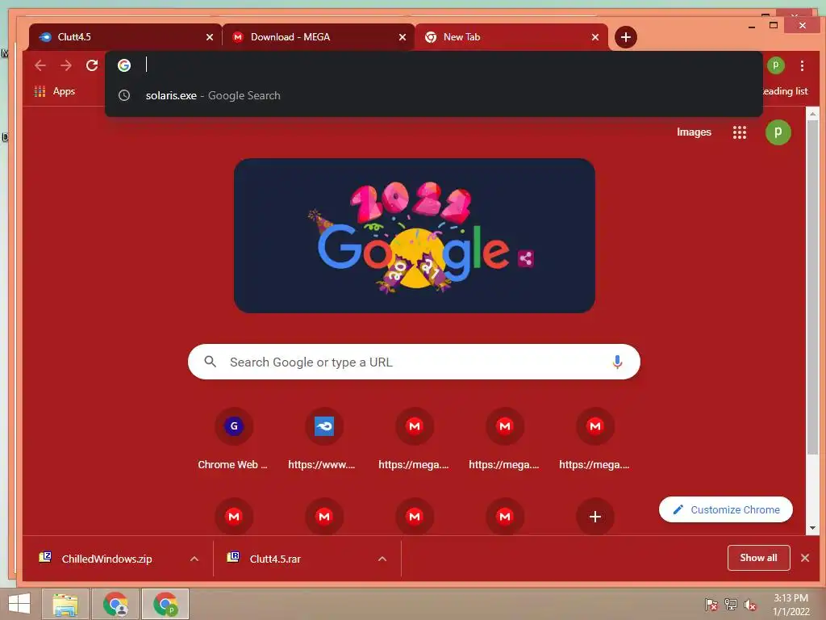This screenshot has height=620, width=826.
Task: Close the Clutt4.5 tab
Action: (210, 37)
